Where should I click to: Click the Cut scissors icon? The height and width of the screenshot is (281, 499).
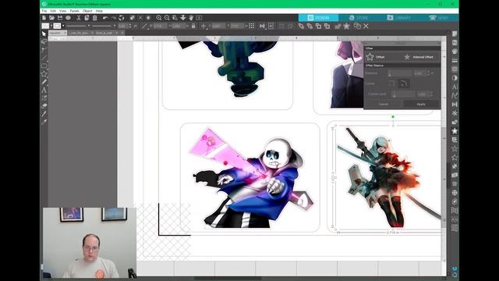tap(79, 18)
